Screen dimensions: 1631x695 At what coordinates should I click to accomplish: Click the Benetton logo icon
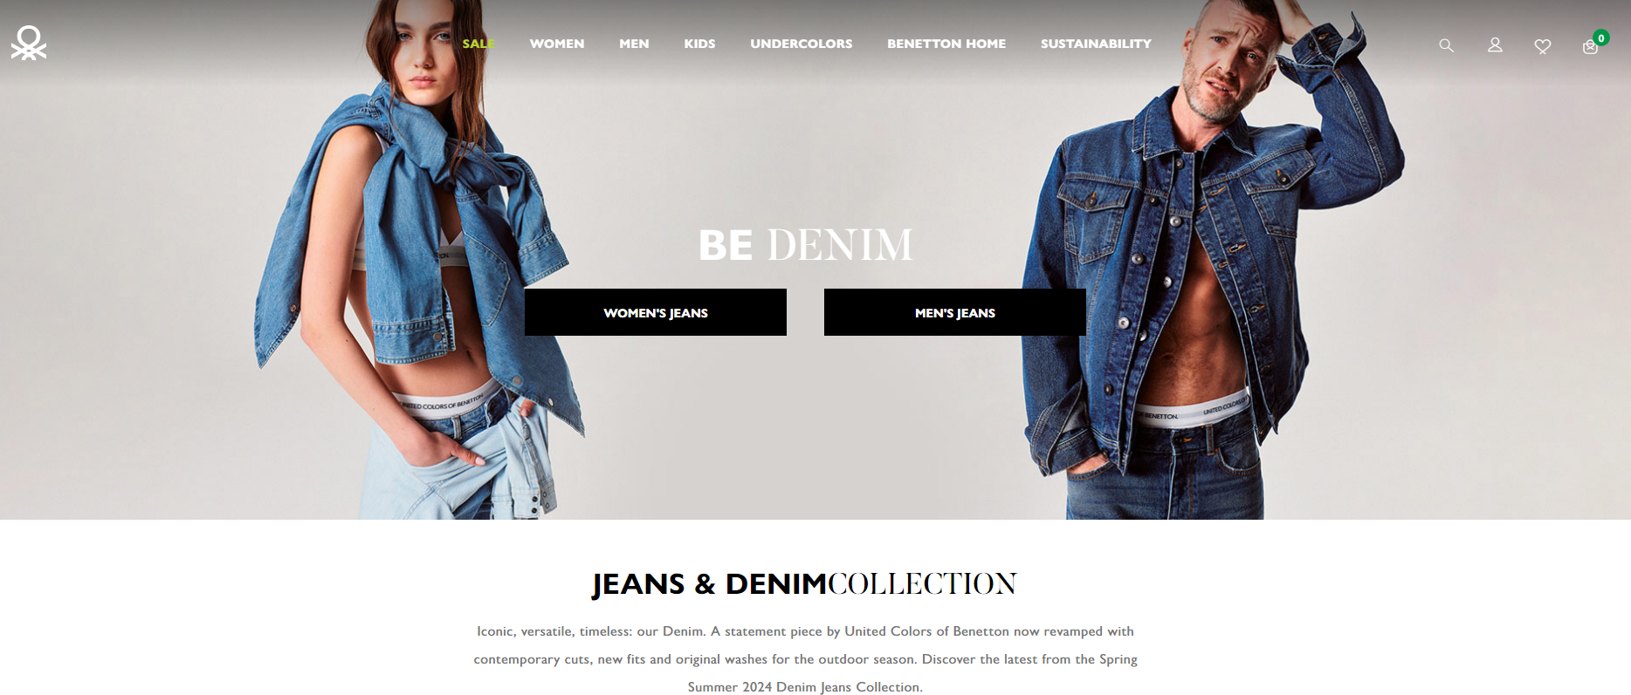tap(29, 43)
